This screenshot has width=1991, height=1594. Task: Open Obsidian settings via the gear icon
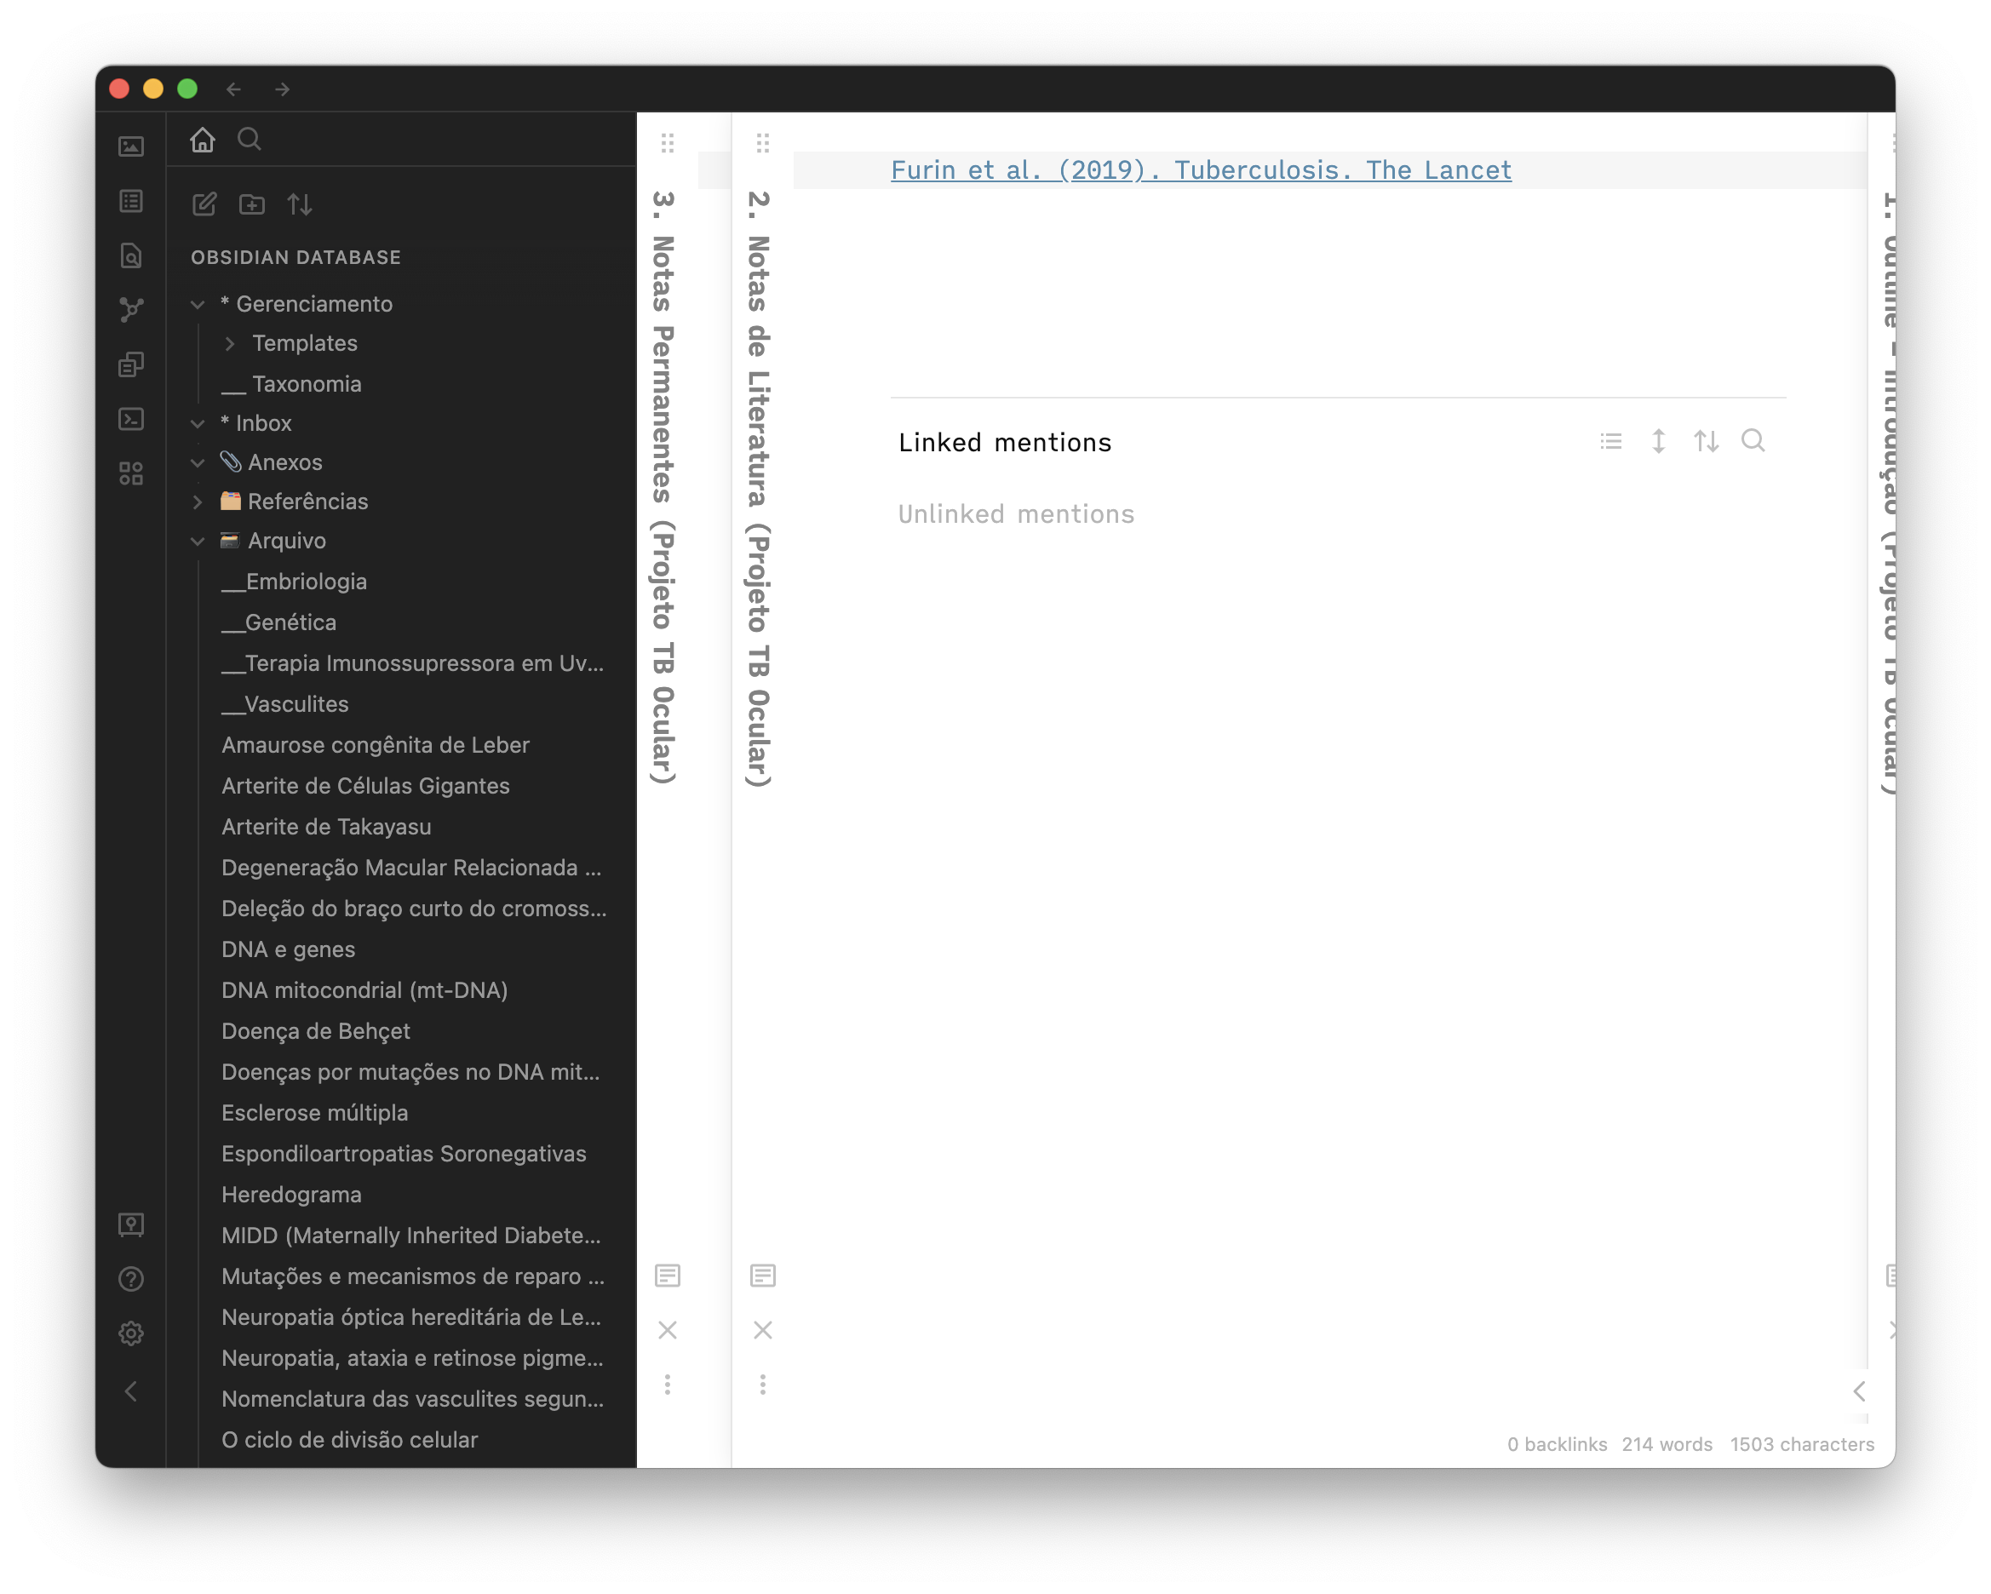pos(131,1333)
